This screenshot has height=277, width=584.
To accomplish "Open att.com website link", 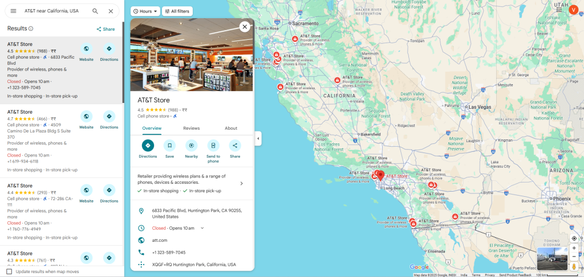I will [160, 240].
